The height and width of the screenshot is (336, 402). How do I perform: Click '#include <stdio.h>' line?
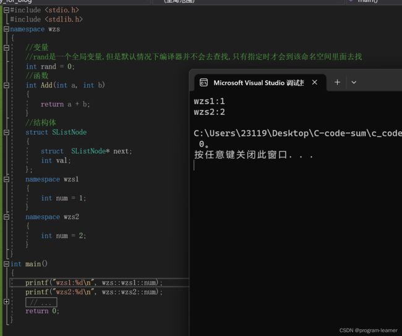click(x=45, y=10)
